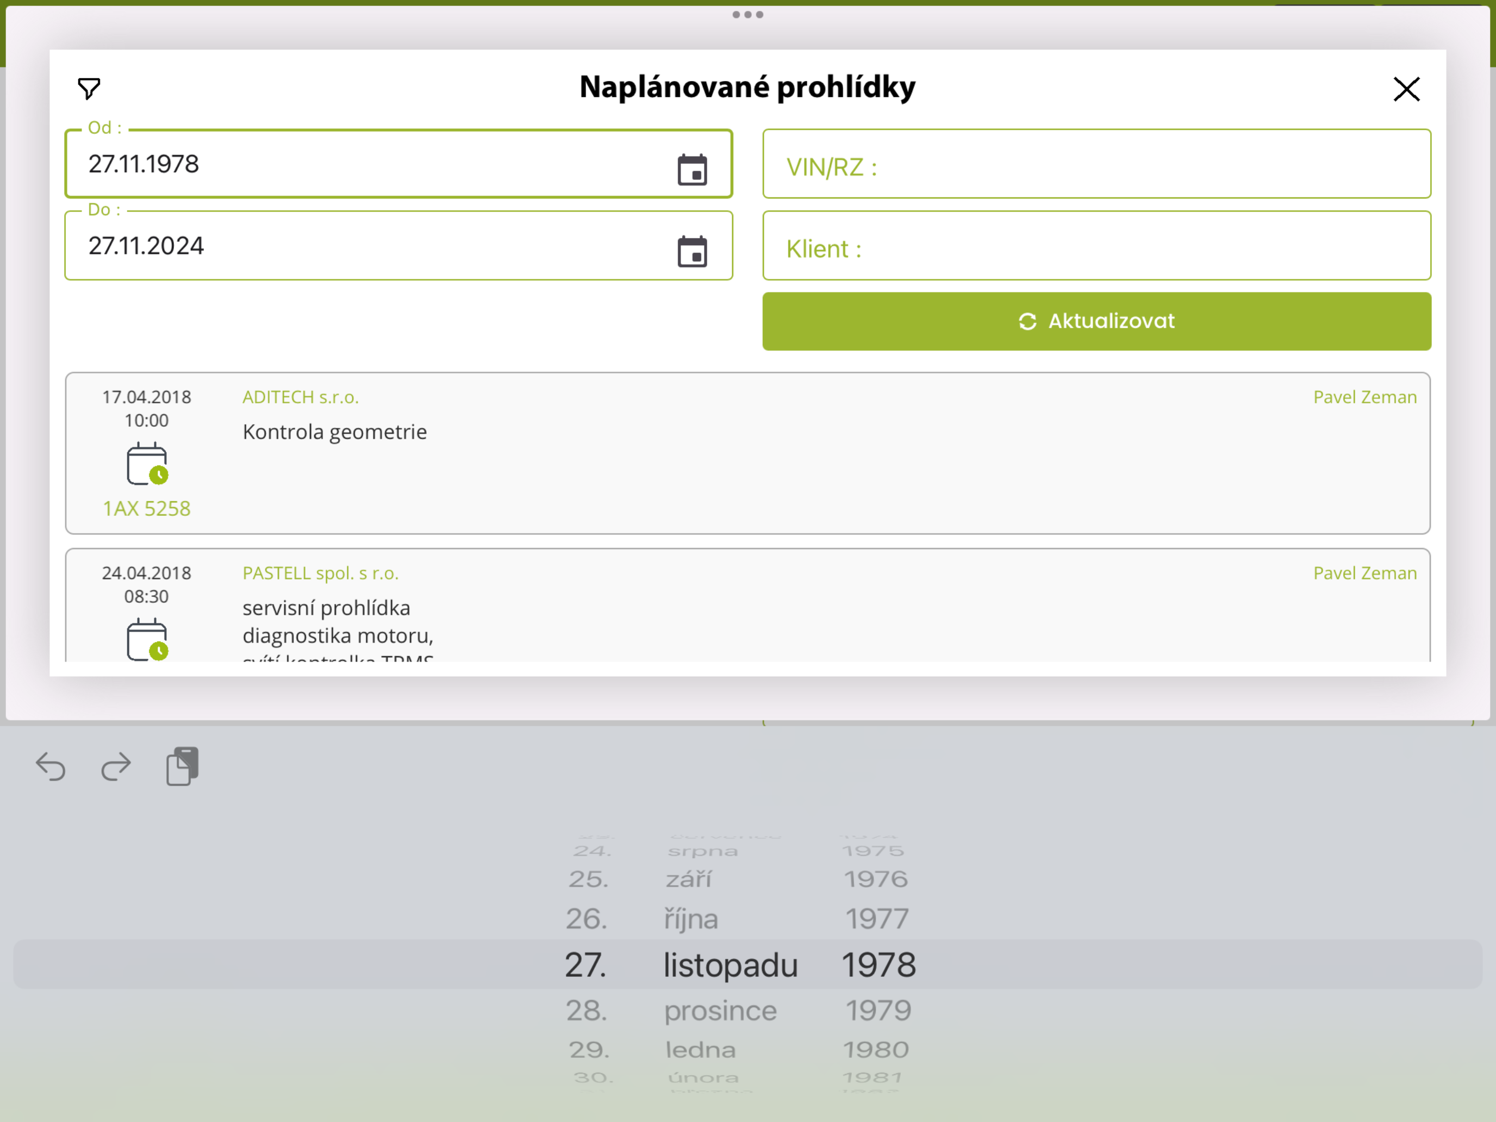Open calendar for the Do date
The height and width of the screenshot is (1122, 1496).
tap(692, 251)
